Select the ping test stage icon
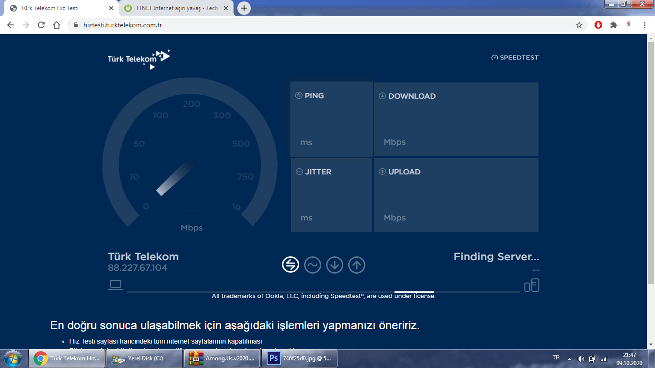655x368 pixels. click(x=291, y=264)
